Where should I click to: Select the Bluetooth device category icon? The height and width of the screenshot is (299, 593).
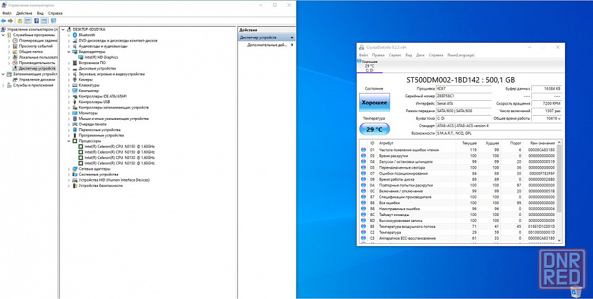click(75, 35)
